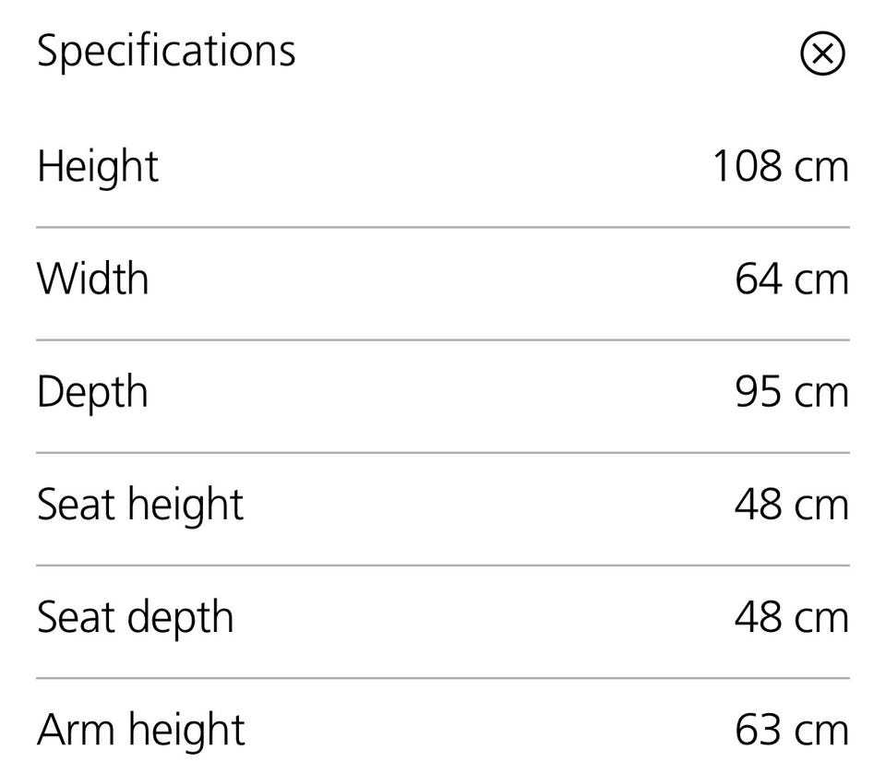
Task: Click the divider line below Height row
Action: pyautogui.click(x=443, y=227)
